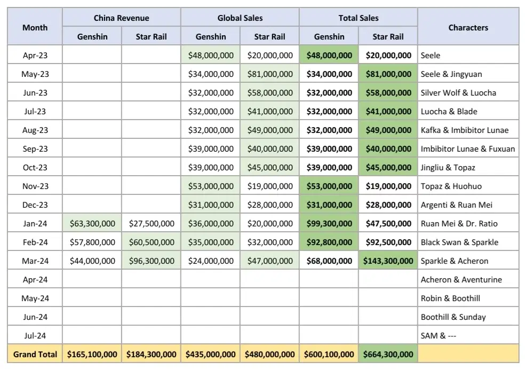Select the Characters column header
Screen dimensions: 525x369
click(x=468, y=27)
